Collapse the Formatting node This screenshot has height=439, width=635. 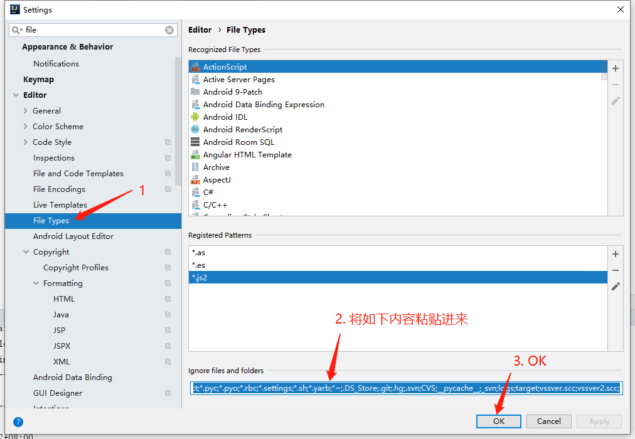36,283
